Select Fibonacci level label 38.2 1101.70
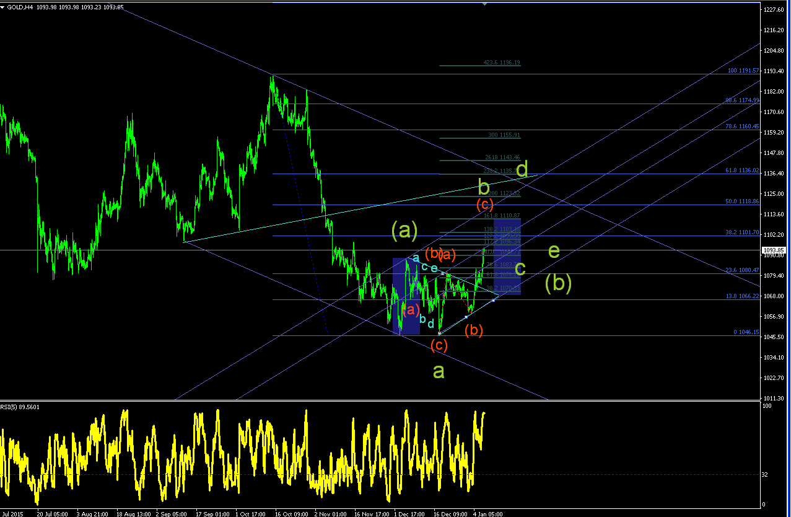Image resolution: width=791 pixels, height=517 pixels. tap(742, 232)
